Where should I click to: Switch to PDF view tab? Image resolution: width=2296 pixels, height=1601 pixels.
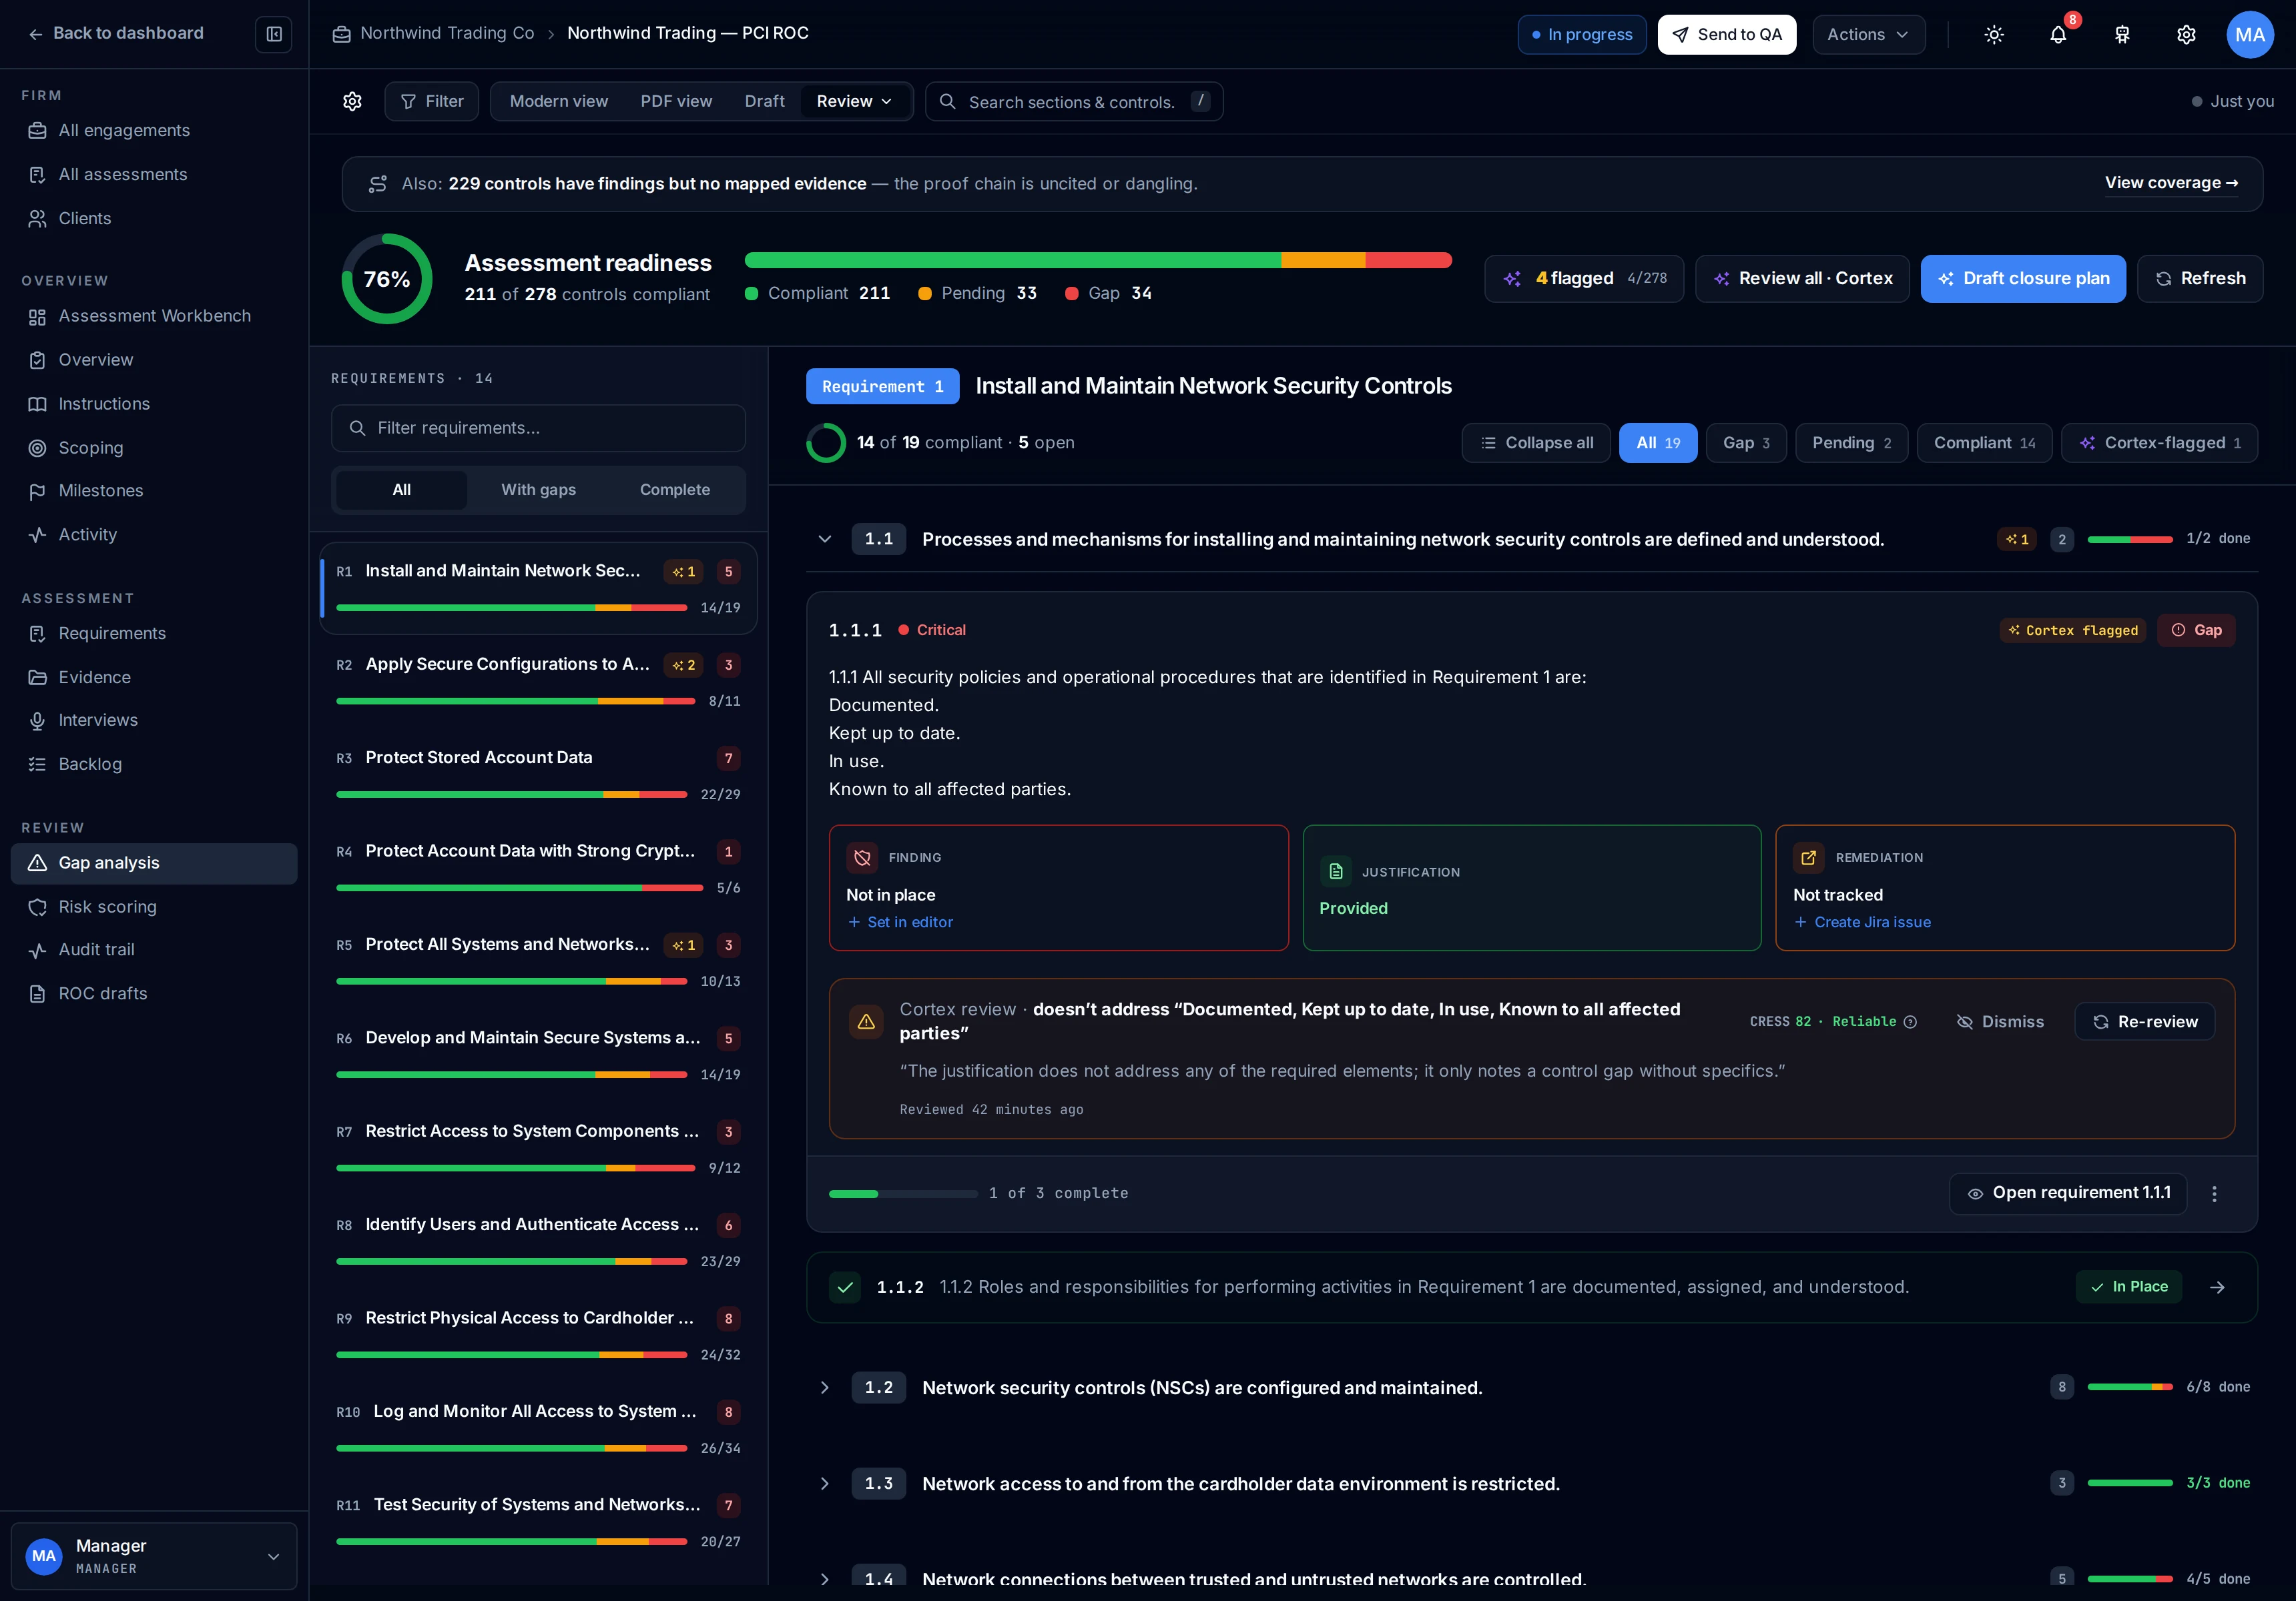point(676,101)
